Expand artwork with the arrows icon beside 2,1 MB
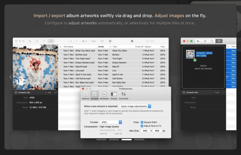Viewport: 241px width, 155px height. point(56,92)
